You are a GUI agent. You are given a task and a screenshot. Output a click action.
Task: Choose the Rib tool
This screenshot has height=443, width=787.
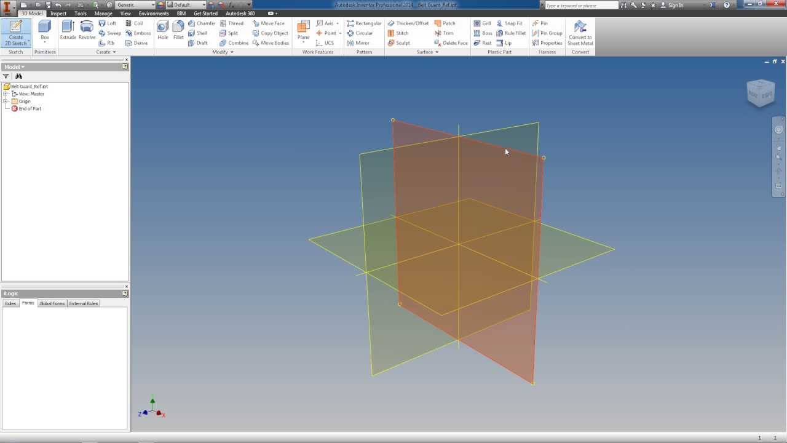coord(107,43)
